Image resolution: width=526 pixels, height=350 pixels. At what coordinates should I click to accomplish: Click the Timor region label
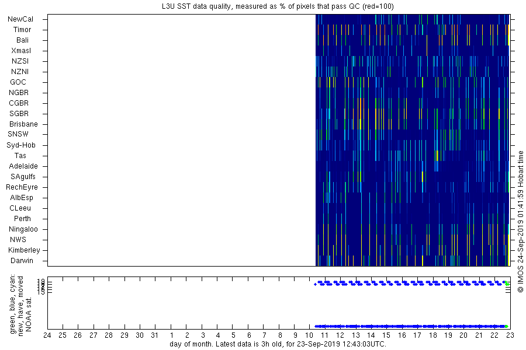pos(22,30)
